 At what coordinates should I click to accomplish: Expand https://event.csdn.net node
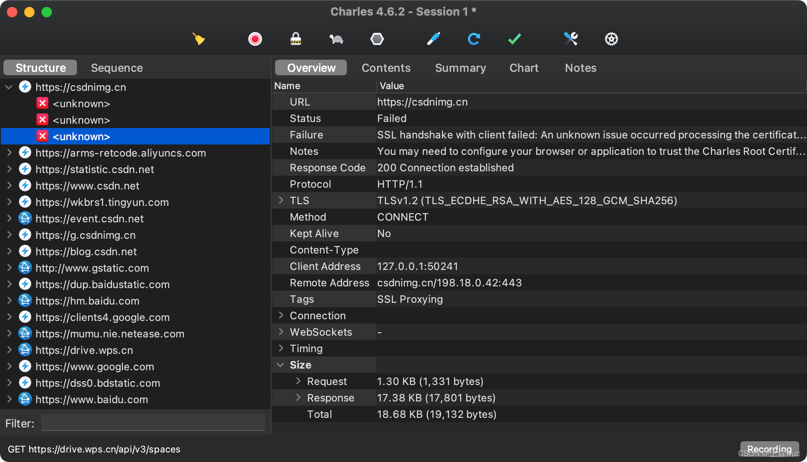point(9,218)
